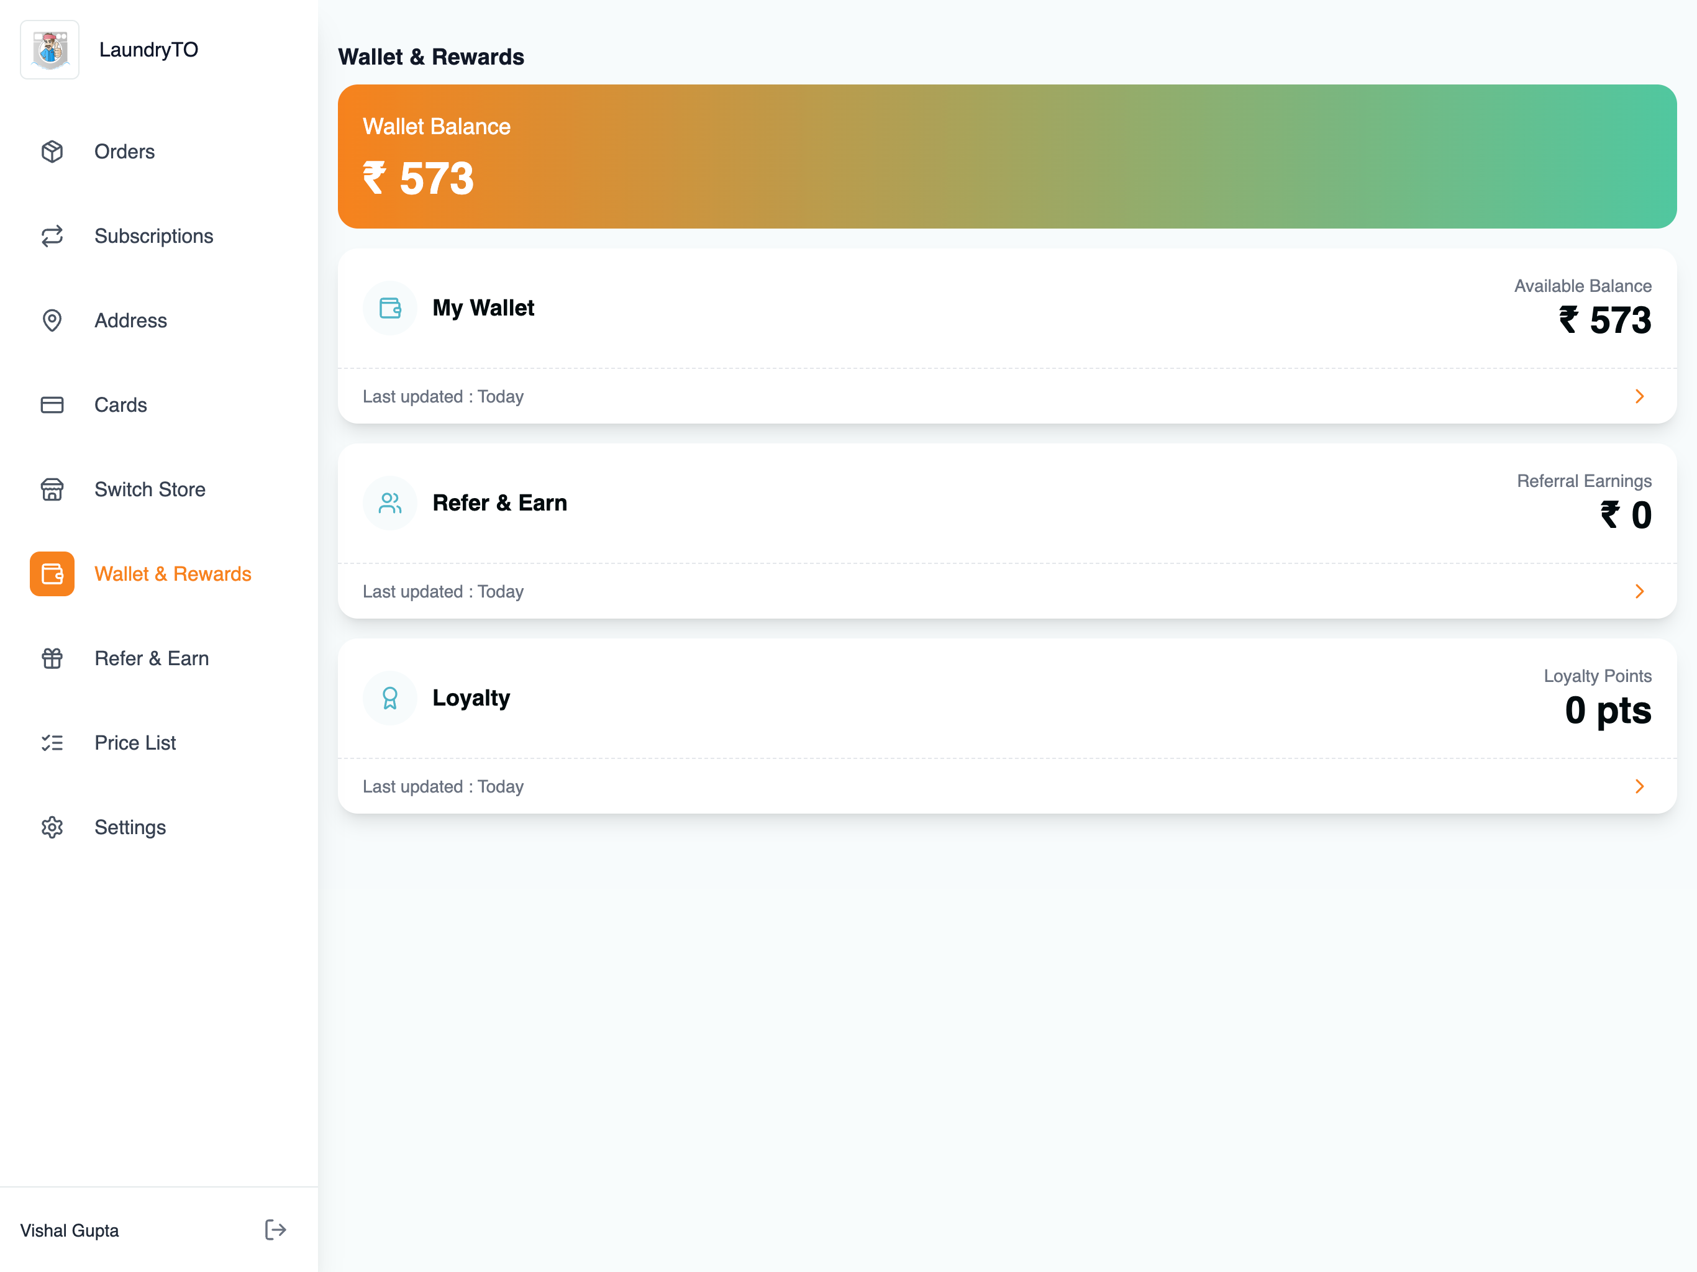Expand My Wallet with the chevron arrow
Image resolution: width=1697 pixels, height=1272 pixels.
[1639, 397]
